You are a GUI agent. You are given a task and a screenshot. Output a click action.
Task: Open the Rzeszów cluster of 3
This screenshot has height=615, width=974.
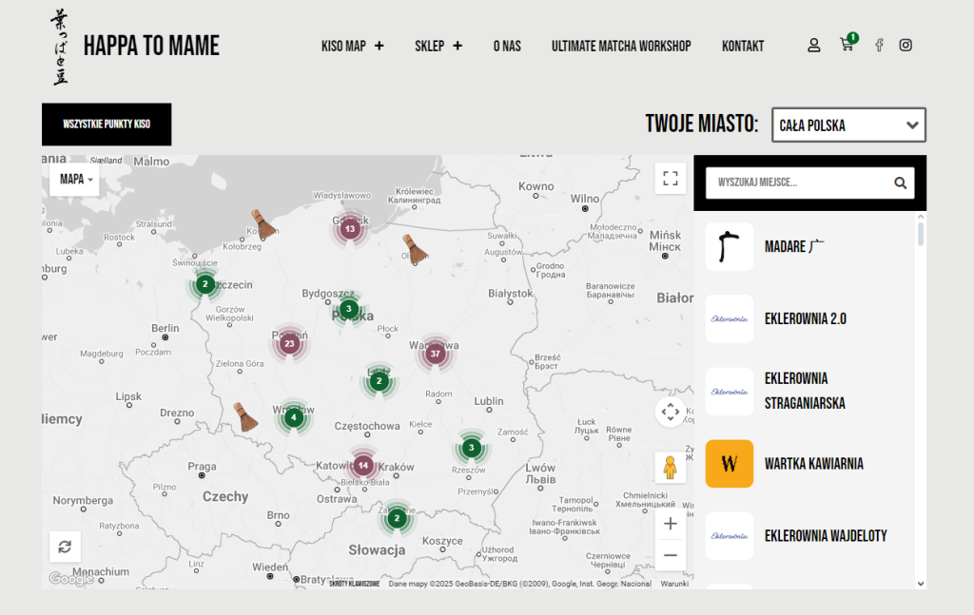tap(472, 448)
